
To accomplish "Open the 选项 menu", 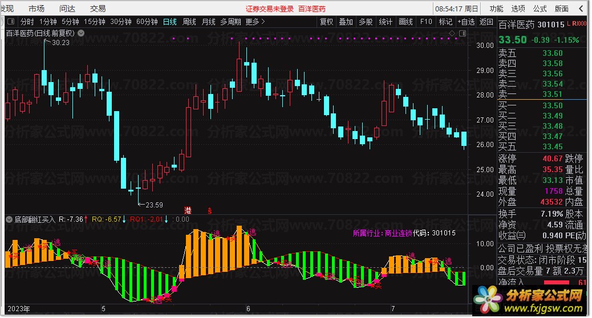I will tap(518, 9).
